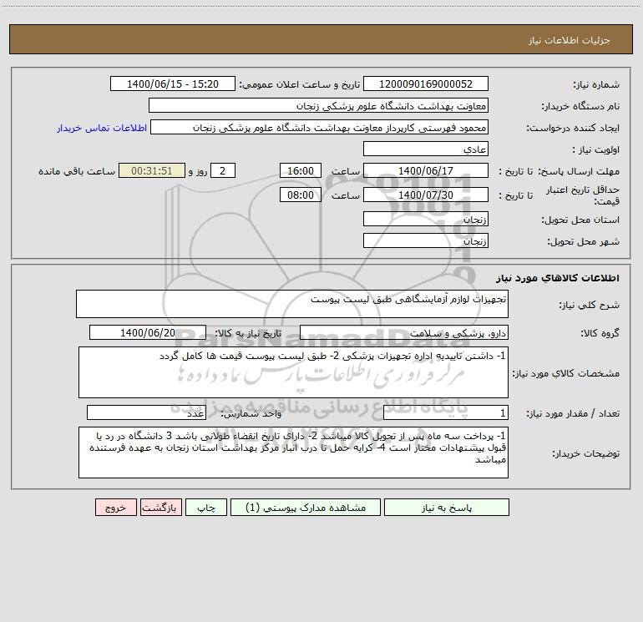Click the مشخصات کالای مورد نیاز text area
The height and width of the screenshot is (622, 643).
pyautogui.click(x=293, y=372)
